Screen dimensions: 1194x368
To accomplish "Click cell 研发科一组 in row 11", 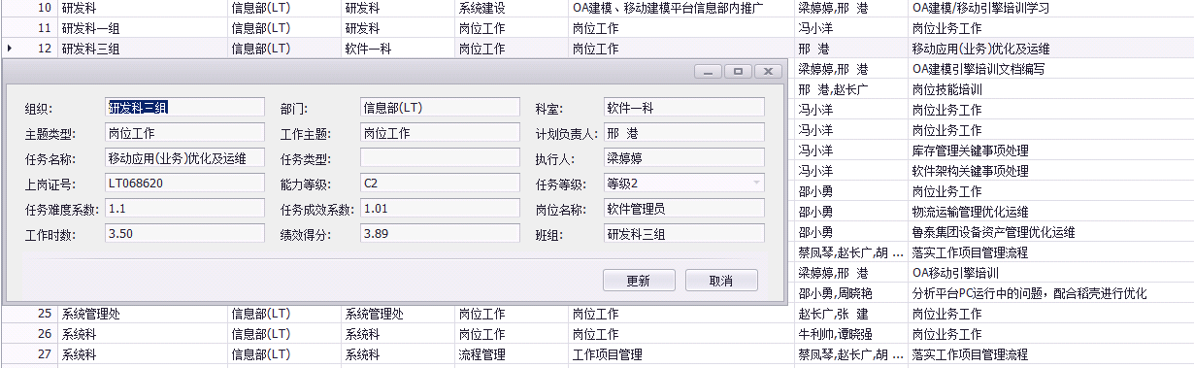I will tap(143, 27).
